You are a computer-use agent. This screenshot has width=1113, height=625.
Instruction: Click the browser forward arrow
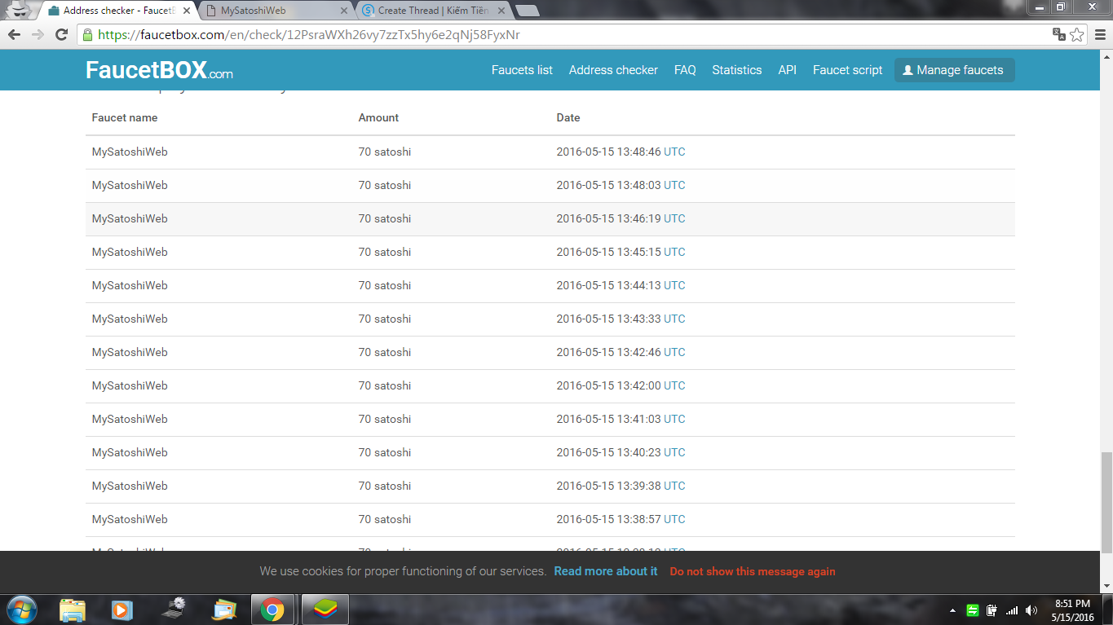38,35
